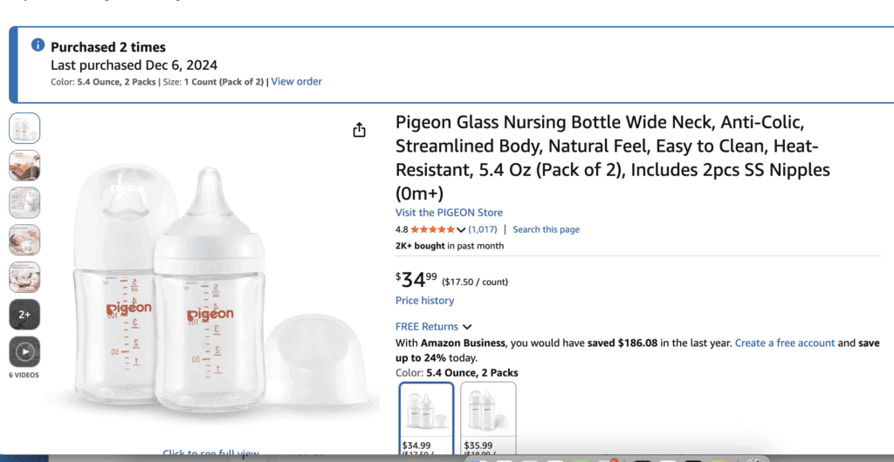This screenshot has width=894, height=462.
Task: Show the fourth thumbnail with baby
Action: pos(24,240)
